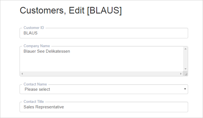Screen dimensions: 203x118
Task: Click the Contact Title field label
Action: click(x=34, y=101)
